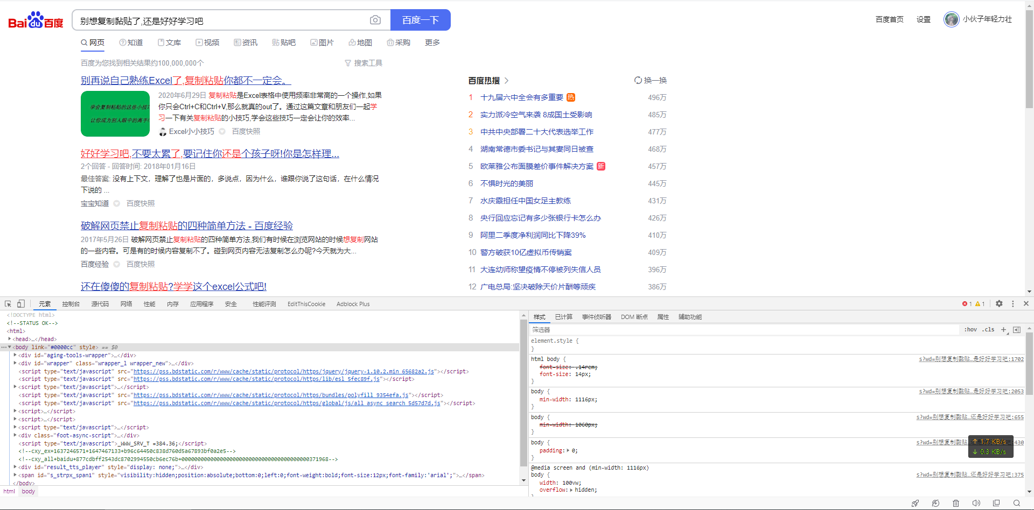The width and height of the screenshot is (1034, 510).
Task: Open DevTools settings gear
Action: [999, 303]
